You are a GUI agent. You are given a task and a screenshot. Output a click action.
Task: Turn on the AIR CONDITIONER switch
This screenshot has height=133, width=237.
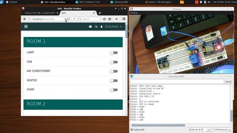point(114,71)
